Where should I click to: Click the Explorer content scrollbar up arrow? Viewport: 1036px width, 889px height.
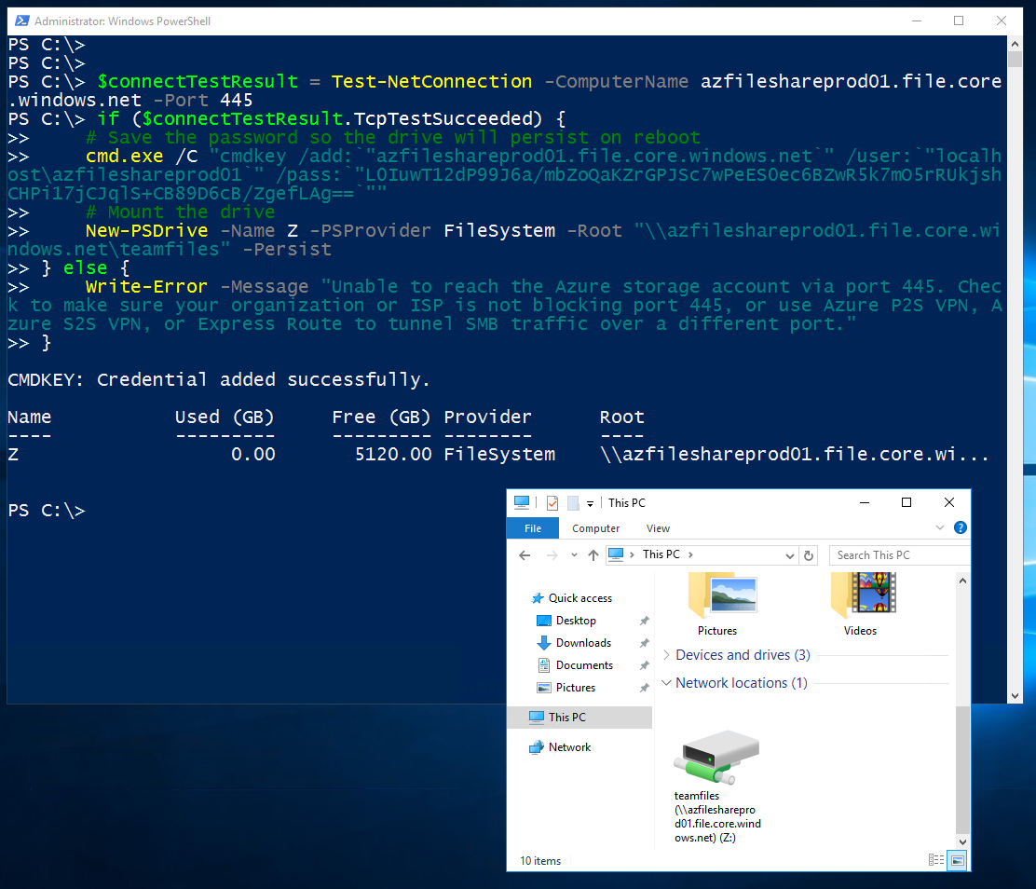[962, 581]
